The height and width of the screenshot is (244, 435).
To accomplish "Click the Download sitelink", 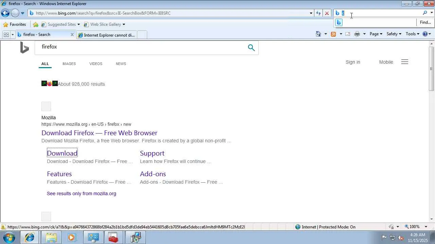I will click(62, 153).
